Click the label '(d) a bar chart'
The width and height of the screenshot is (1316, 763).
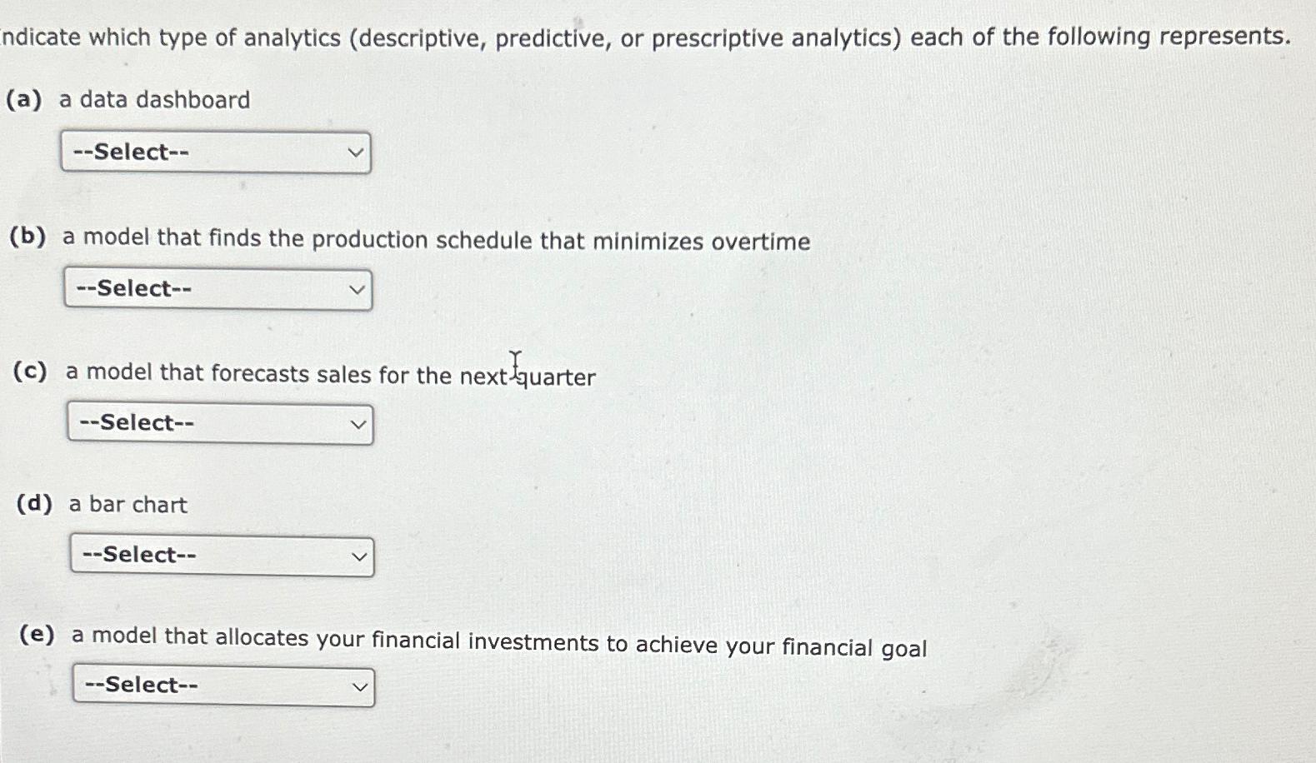coord(101,505)
